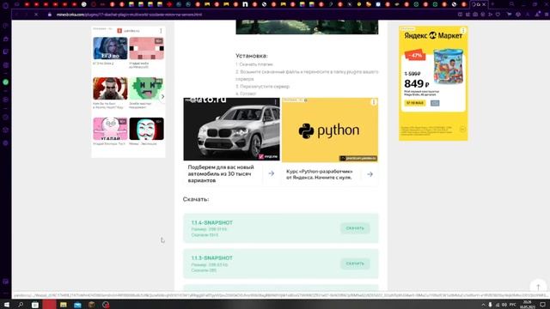Open a new browser tab with plus button

pos(492,4)
